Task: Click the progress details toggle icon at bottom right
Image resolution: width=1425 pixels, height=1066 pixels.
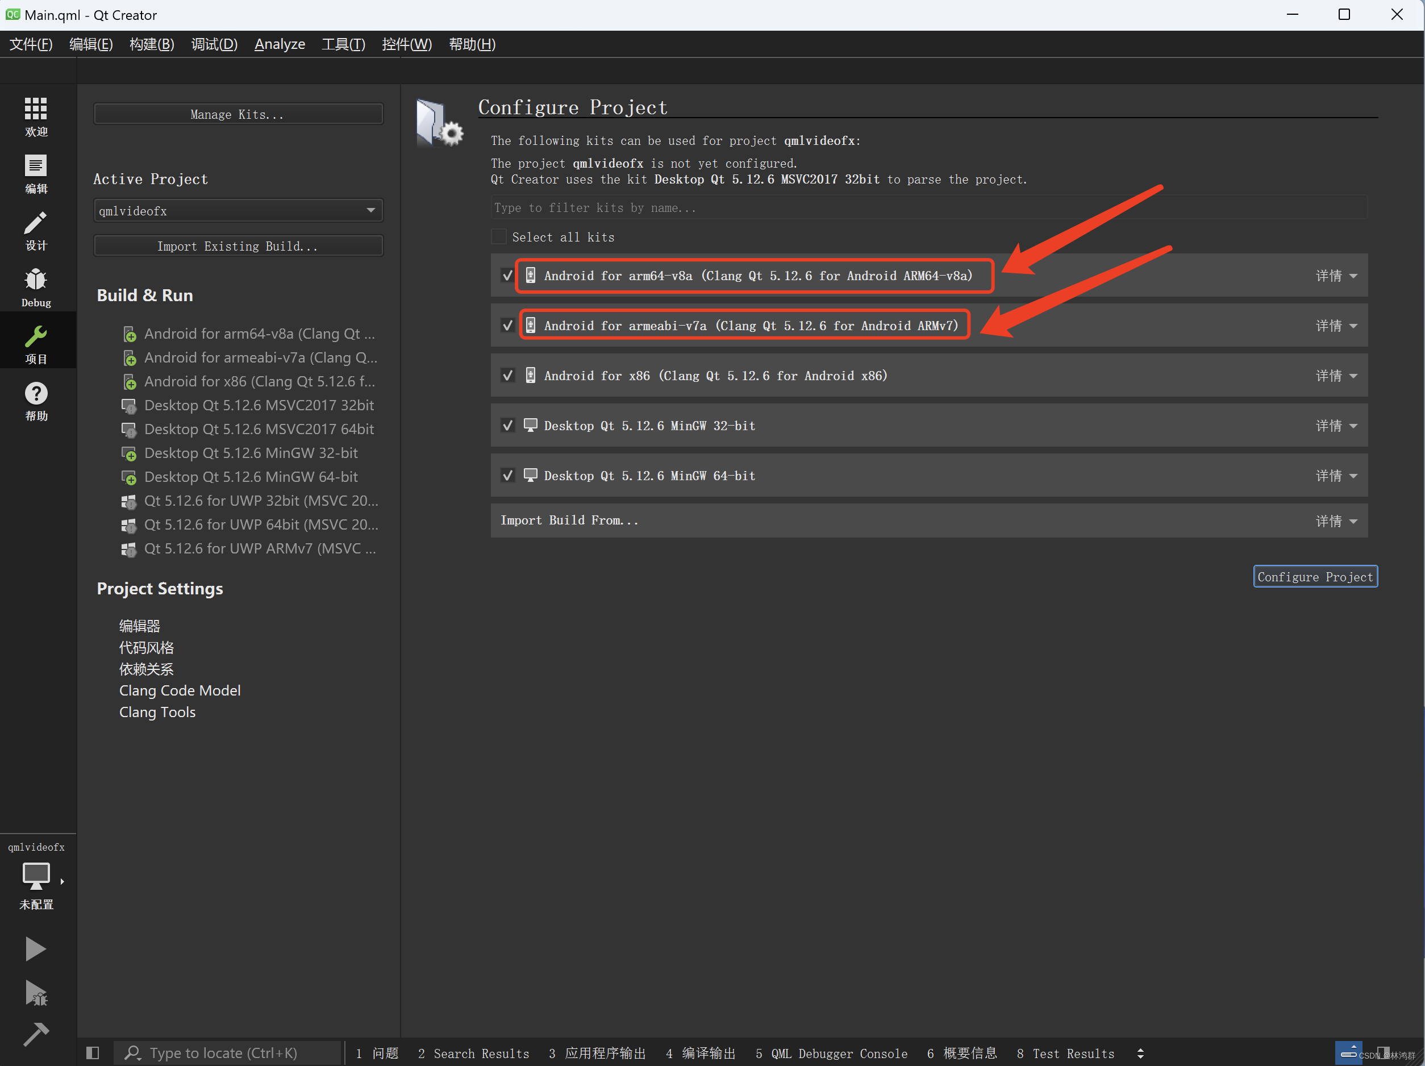Action: pos(1348,1052)
